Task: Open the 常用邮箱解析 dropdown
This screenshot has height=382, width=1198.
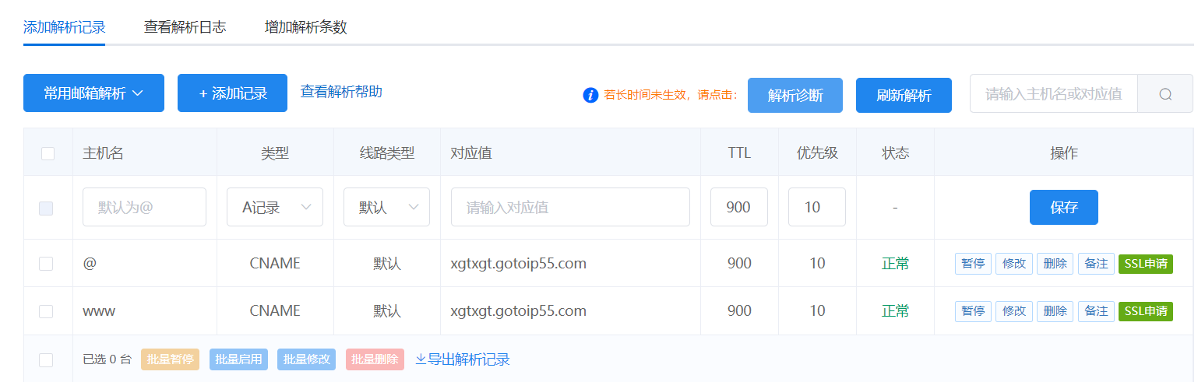Action: pyautogui.click(x=93, y=93)
